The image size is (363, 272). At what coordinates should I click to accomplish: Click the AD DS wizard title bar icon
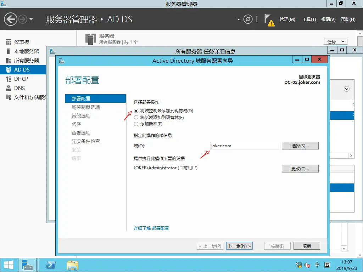click(x=62, y=61)
